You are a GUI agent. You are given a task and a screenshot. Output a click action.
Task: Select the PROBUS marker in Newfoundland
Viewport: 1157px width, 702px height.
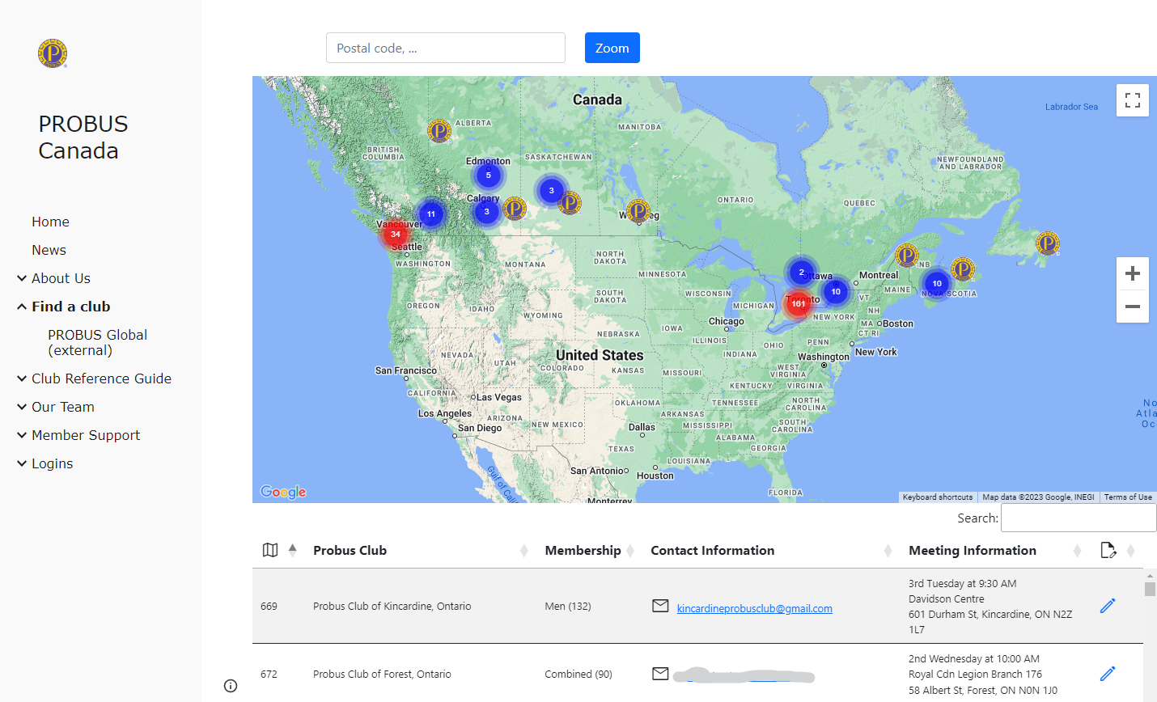click(x=1048, y=243)
